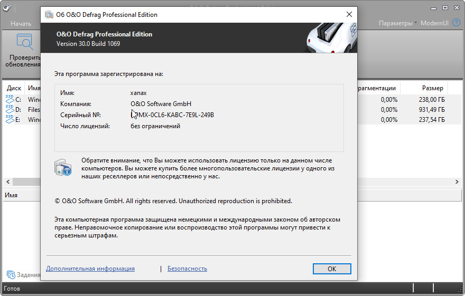This screenshot has width=465, height=296.
Task: Click the dialog title bar program icon
Action: (49, 15)
